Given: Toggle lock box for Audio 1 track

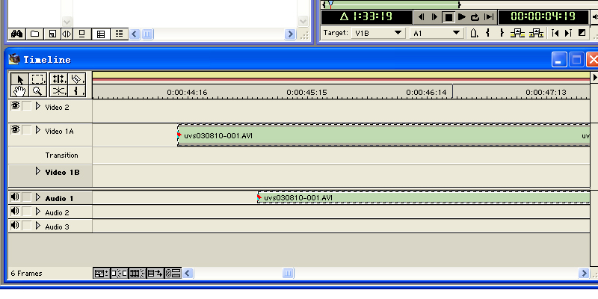Looking at the screenshot, I should tap(26, 197).
